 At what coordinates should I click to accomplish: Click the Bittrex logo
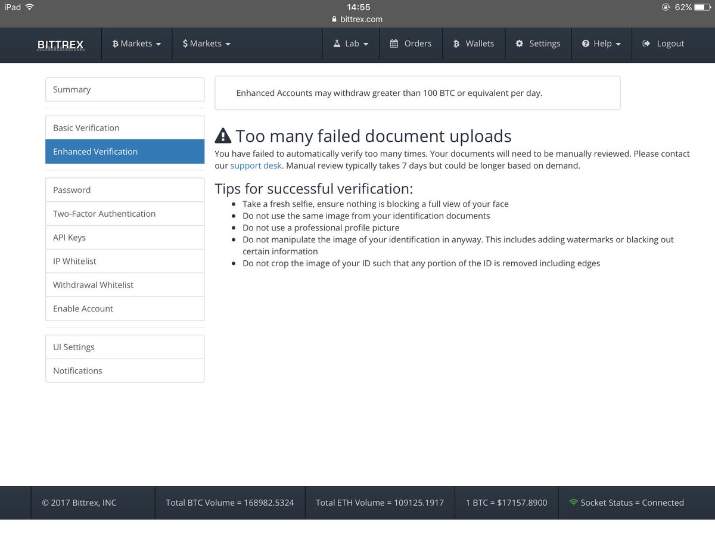point(60,44)
